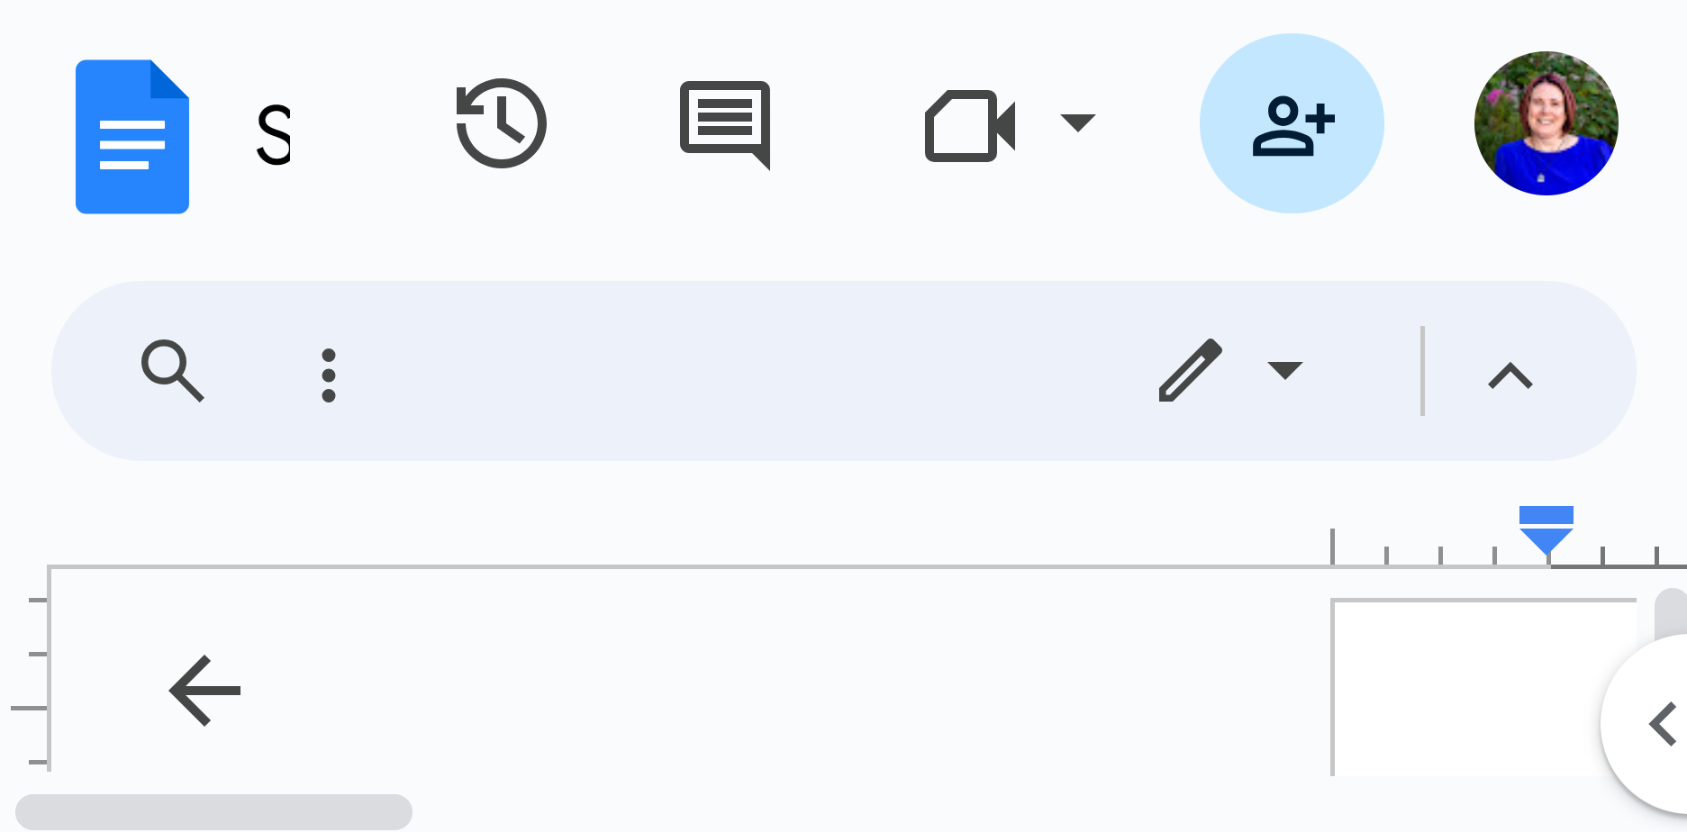Open the Google account profile picture
The height and width of the screenshot is (832, 1687).
[1546, 123]
